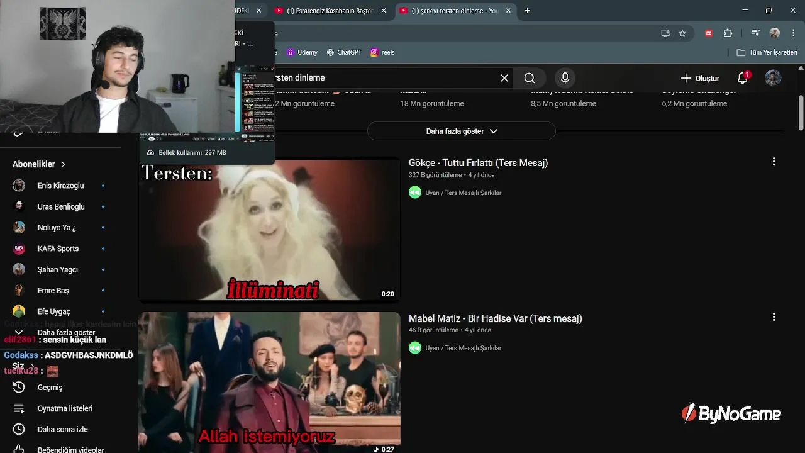Open more options for Gökçe Tuttu Fırlattı video
Image resolution: width=805 pixels, height=453 pixels.
point(774,162)
